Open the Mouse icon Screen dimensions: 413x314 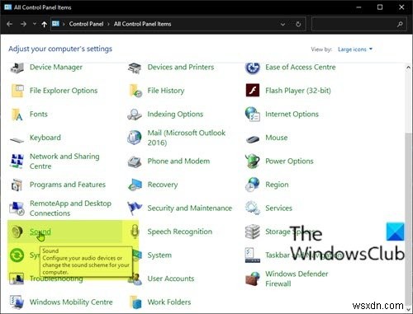(253, 139)
